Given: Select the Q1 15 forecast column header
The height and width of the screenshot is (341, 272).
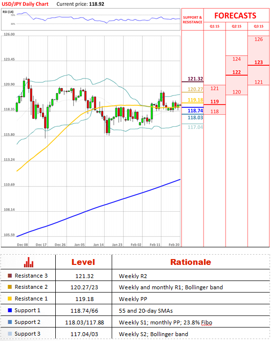Looking at the screenshot, I should point(214,26).
